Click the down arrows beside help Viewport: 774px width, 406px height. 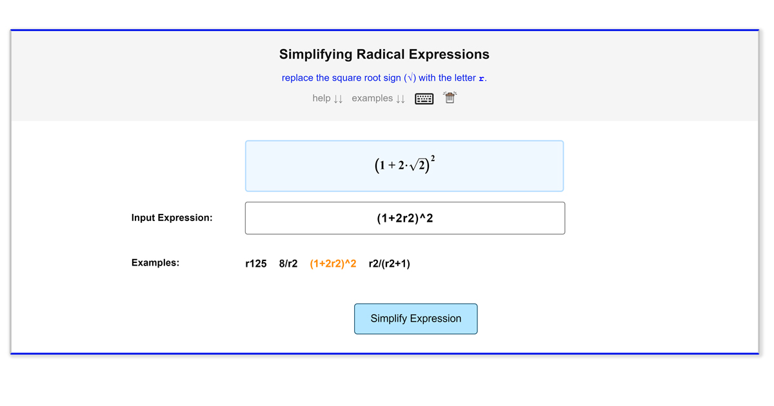tap(338, 99)
